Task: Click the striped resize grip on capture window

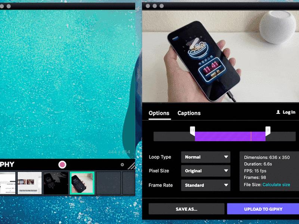Action: pyautogui.click(x=132, y=166)
